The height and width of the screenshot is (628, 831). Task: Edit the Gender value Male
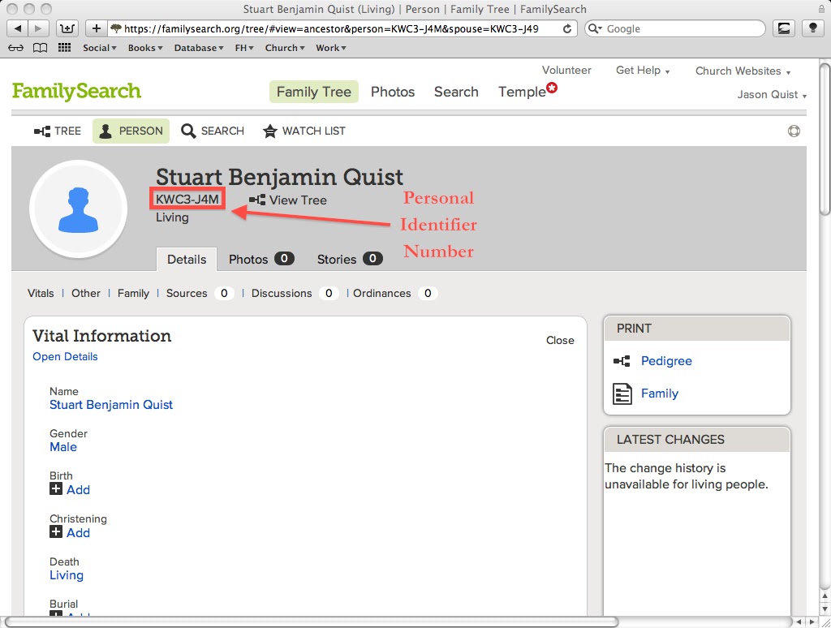(x=63, y=447)
